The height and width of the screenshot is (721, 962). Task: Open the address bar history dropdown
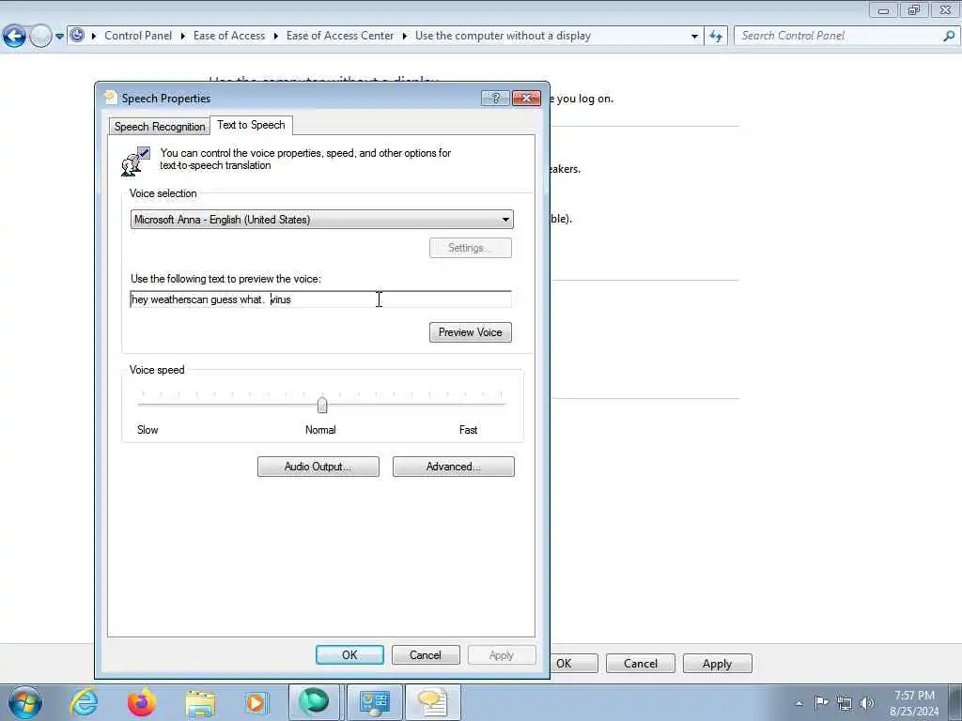(694, 37)
